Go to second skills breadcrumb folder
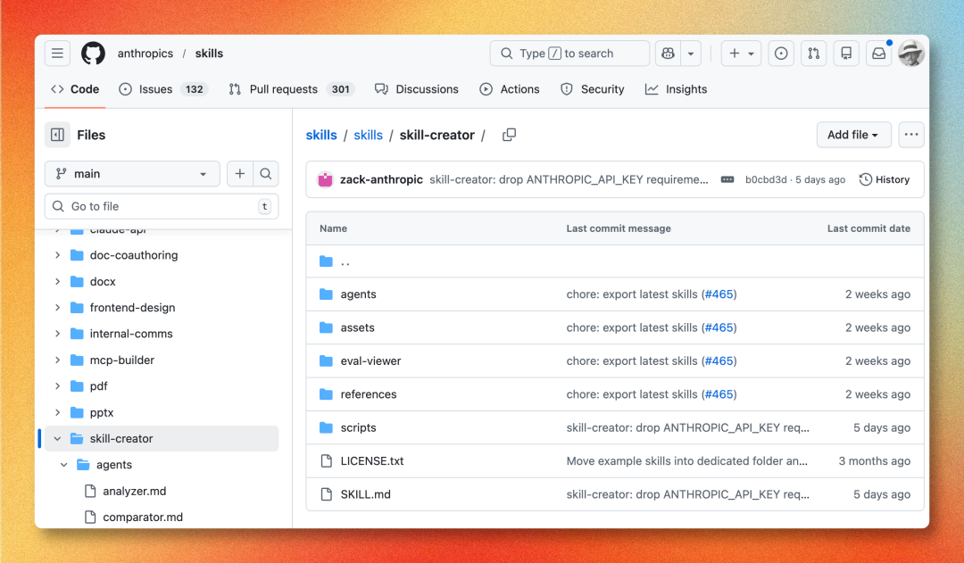Viewport: 964px width, 563px height. coord(369,136)
